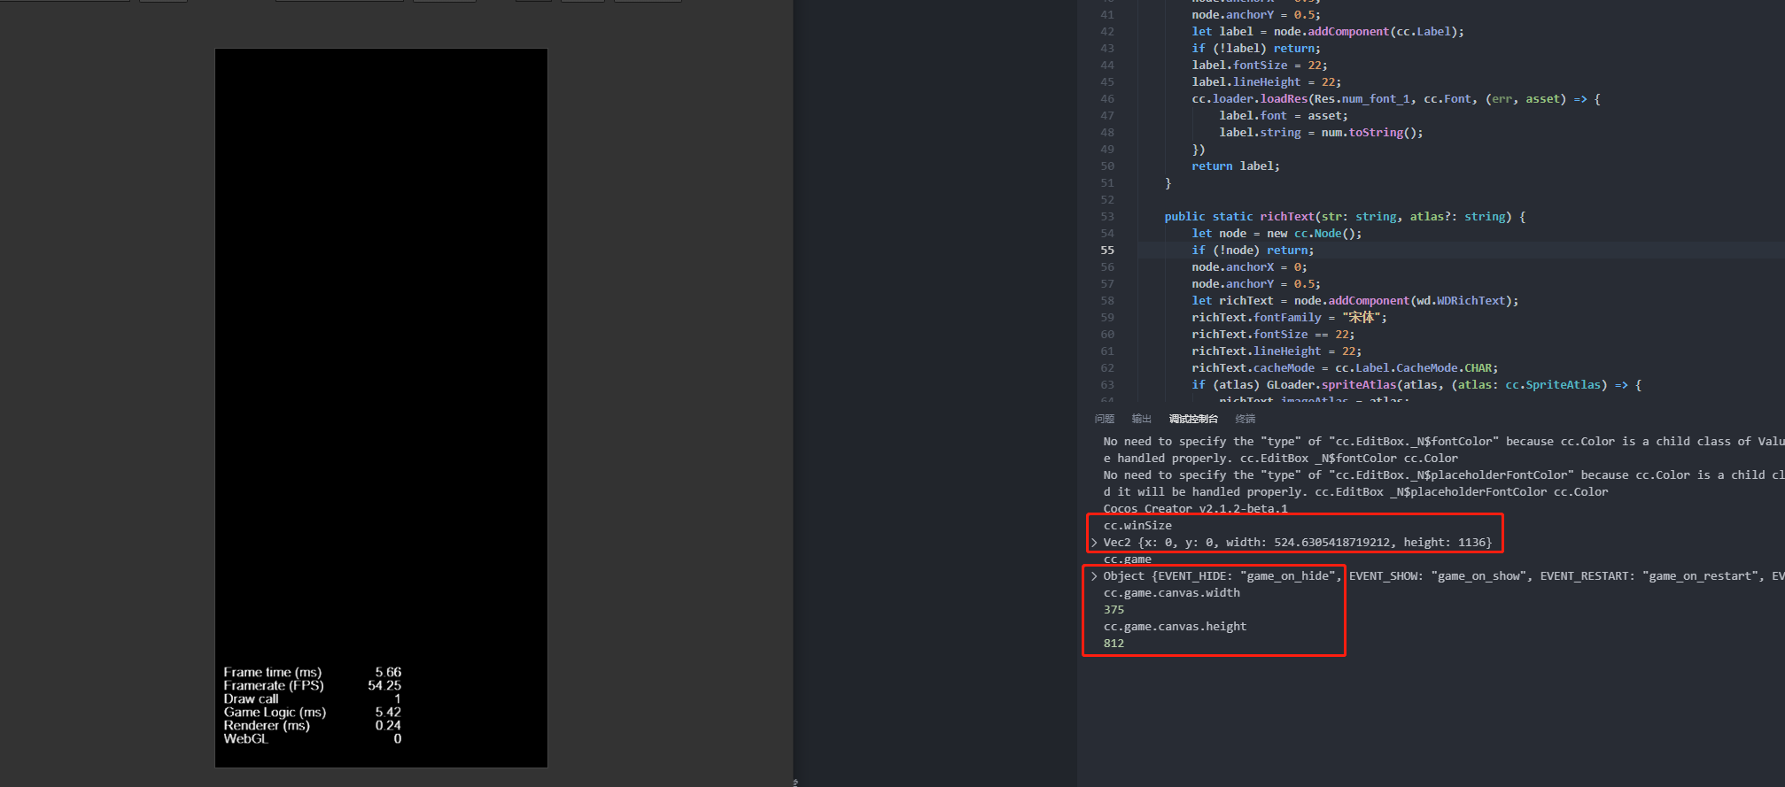The image size is (1785, 787).
Task: Click the 'if (!node) return;' code line
Action: tap(1253, 251)
